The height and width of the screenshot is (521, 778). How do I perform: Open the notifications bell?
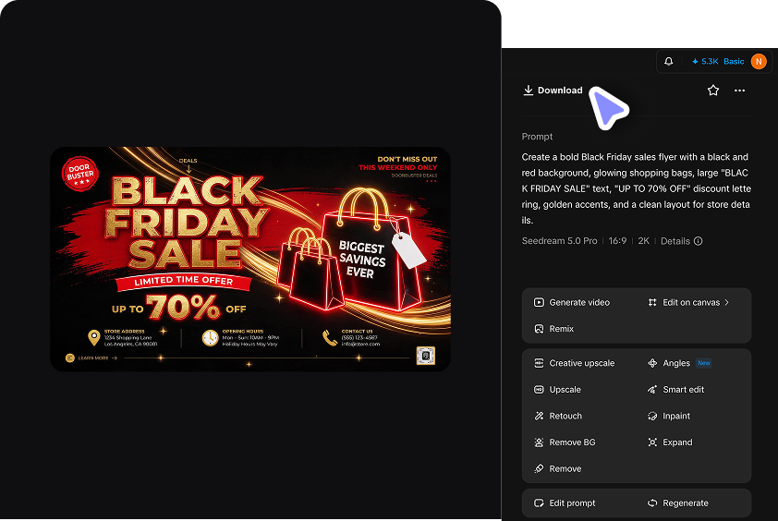point(669,62)
